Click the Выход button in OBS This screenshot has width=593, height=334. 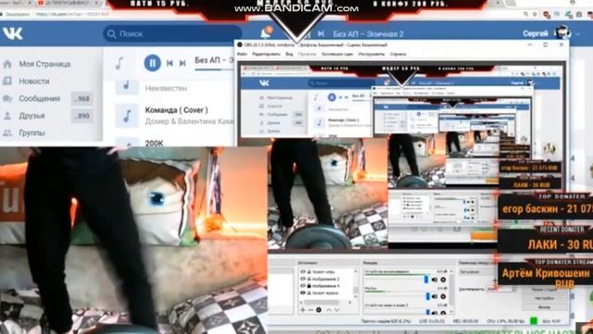[x=544, y=307]
